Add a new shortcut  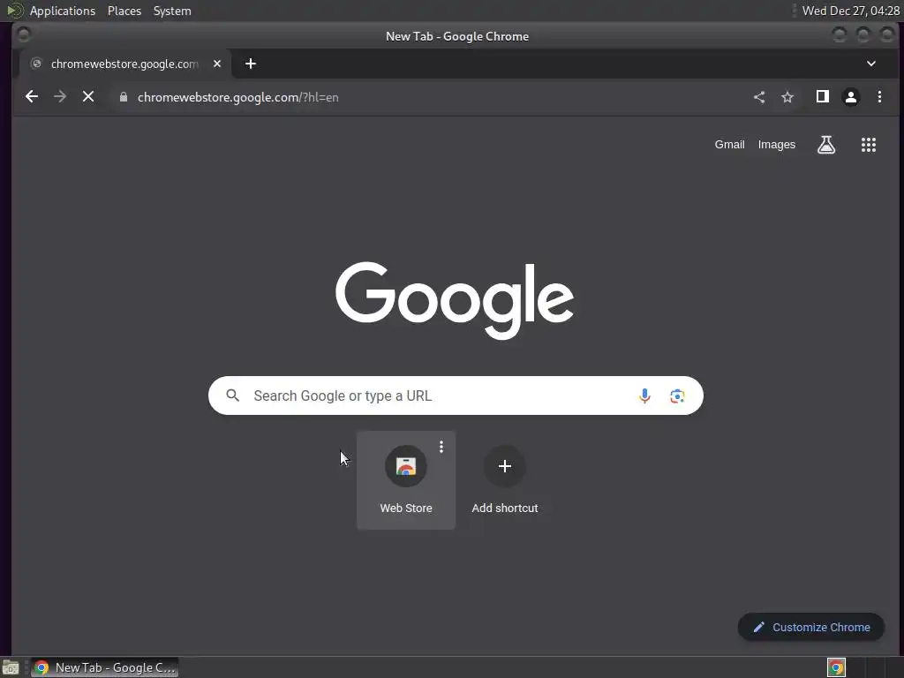[x=504, y=479]
